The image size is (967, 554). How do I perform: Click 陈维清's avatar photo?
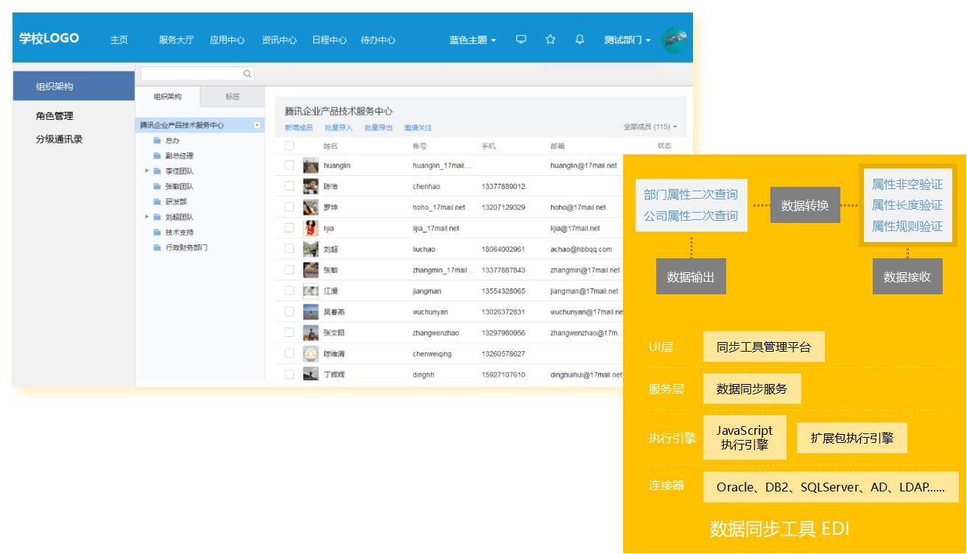(311, 354)
